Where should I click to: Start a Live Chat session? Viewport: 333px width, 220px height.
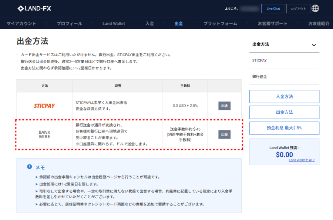[273, 9]
